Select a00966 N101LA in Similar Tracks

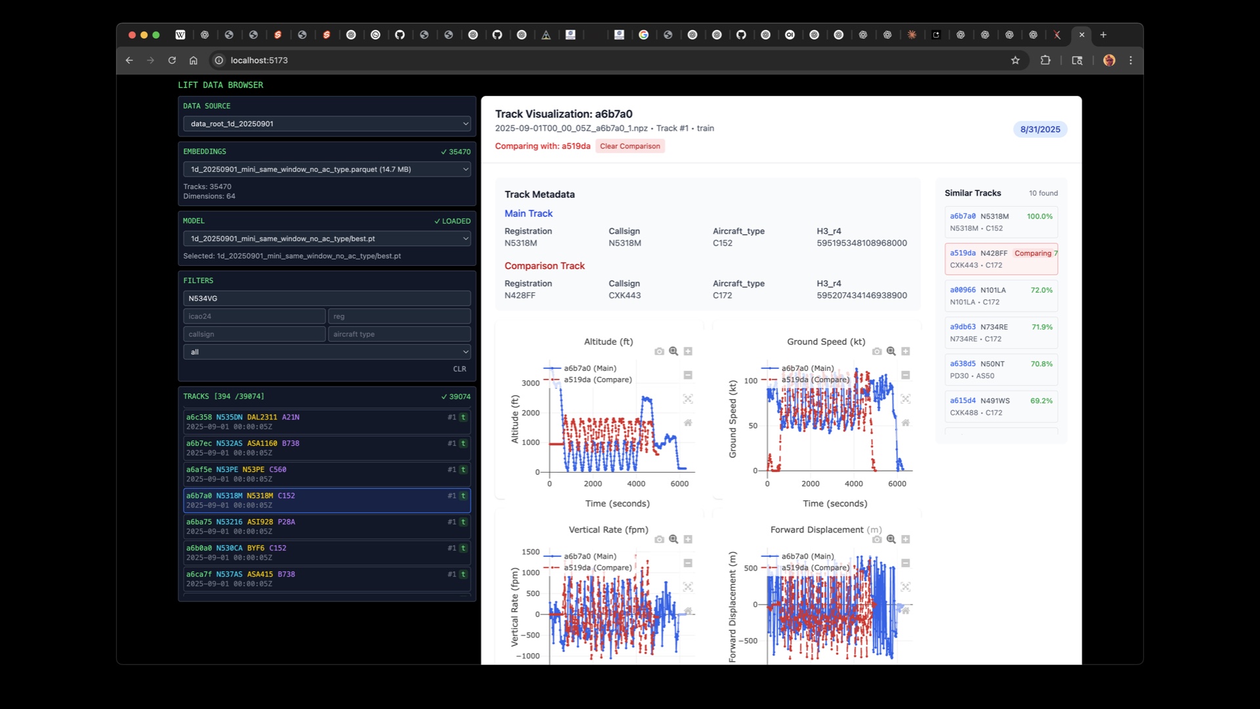(1001, 295)
